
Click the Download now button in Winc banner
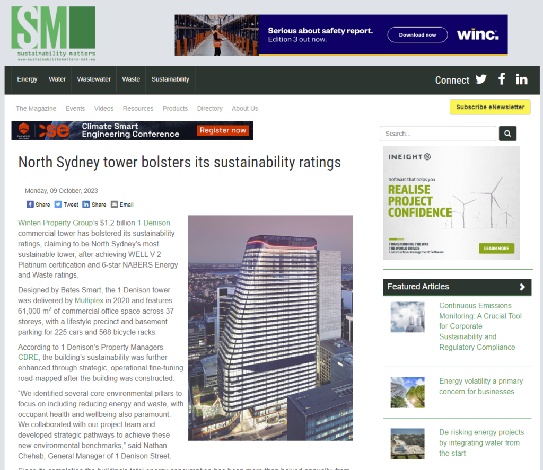tap(418, 34)
